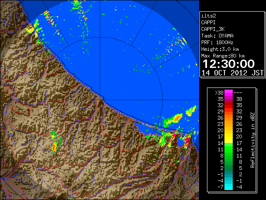Pick the cyan swatch beside -7
This screenshot has height=200, width=266.
(229, 187)
